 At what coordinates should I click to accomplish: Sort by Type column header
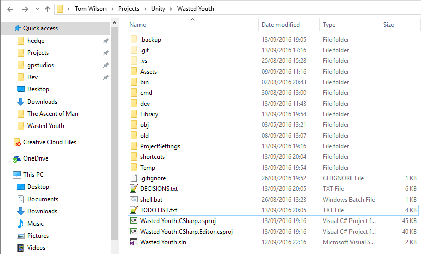[x=329, y=25]
